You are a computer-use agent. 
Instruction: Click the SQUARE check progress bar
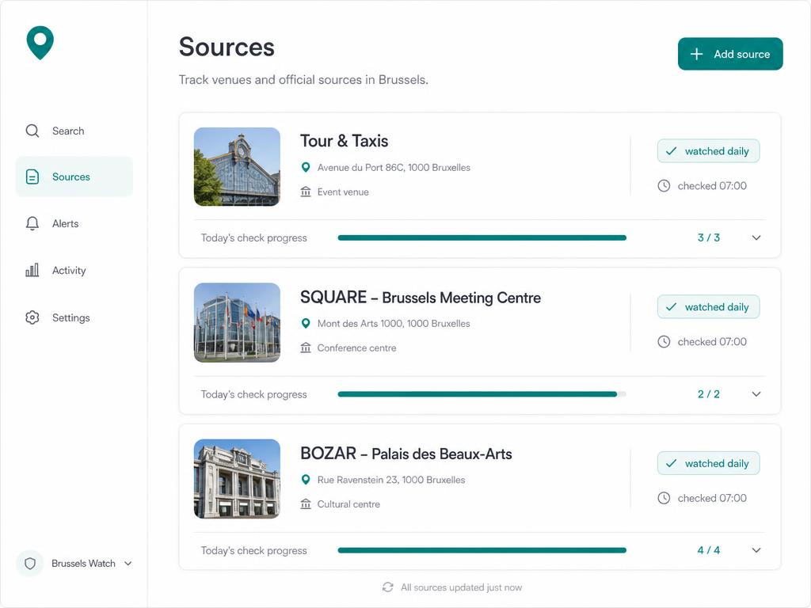[x=482, y=394]
